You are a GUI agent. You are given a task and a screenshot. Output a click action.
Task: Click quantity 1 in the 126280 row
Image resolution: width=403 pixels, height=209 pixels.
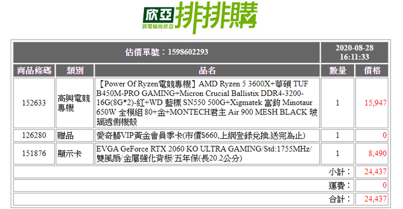click(x=338, y=135)
